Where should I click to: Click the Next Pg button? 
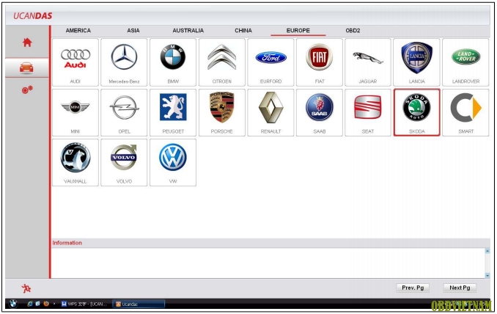point(460,288)
